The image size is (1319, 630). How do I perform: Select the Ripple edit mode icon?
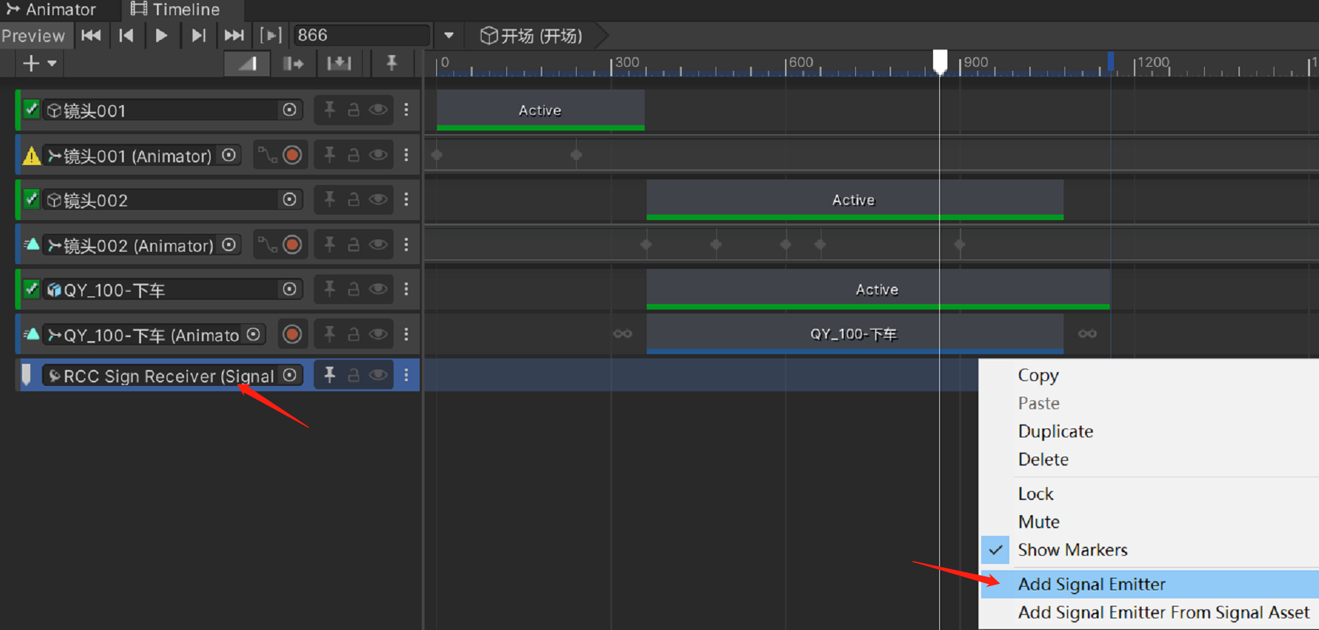coord(294,63)
